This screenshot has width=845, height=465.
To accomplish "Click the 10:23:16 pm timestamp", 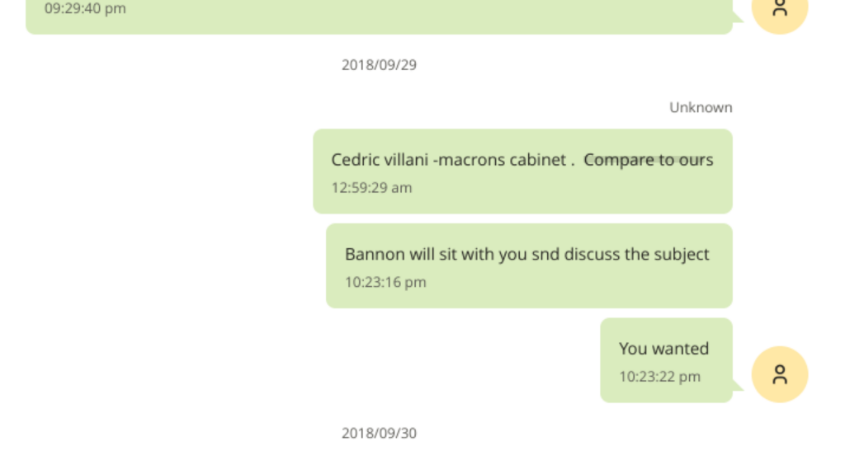I will [x=385, y=282].
